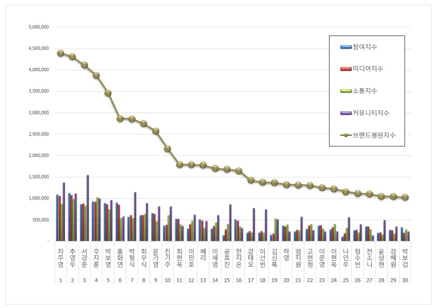Click rank number 1 on the x-axis
This screenshot has height=308, width=436.
pos(60,280)
